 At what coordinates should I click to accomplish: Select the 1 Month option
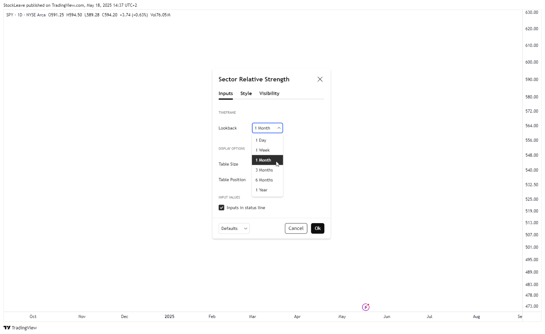(267, 160)
